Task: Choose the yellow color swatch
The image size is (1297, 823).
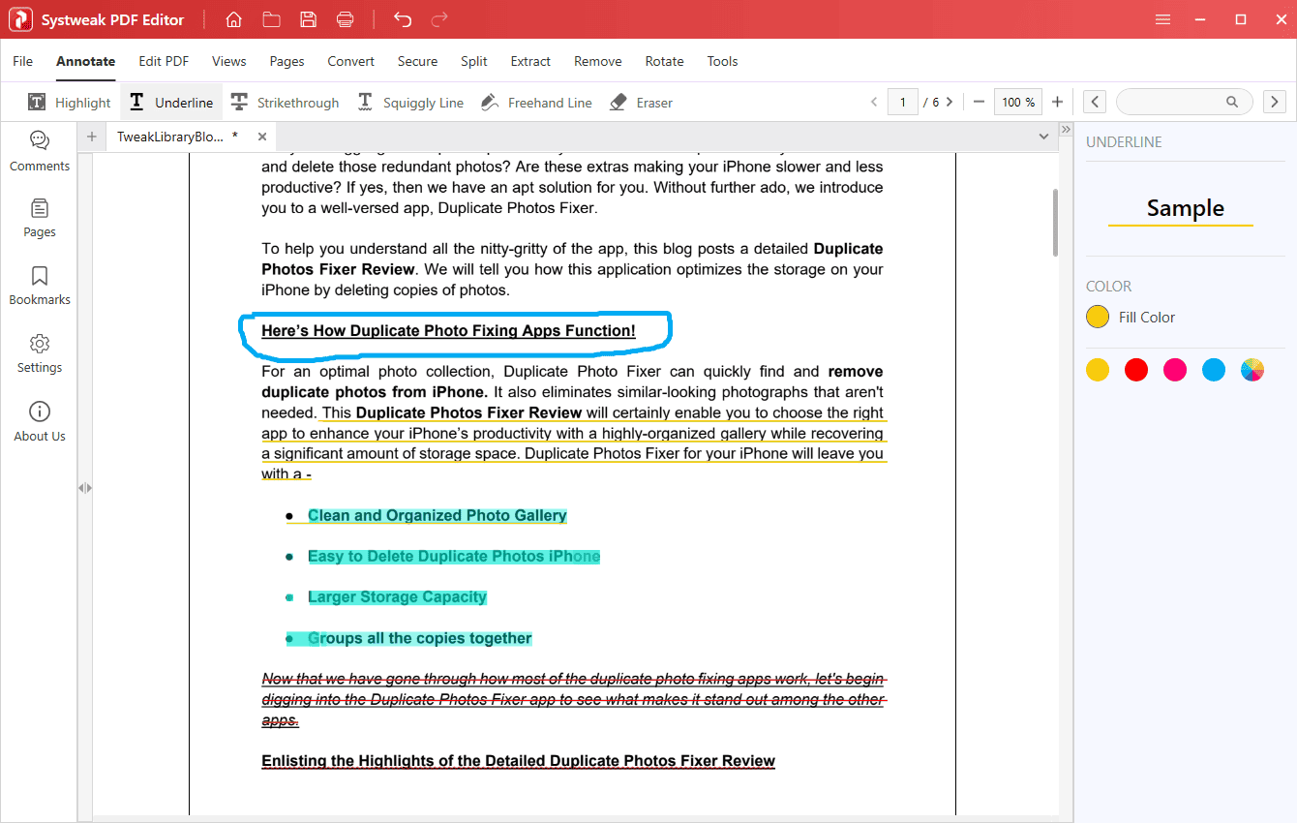Action: (1098, 370)
